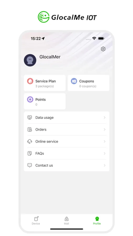
Task: Click the FAQs question mark icon
Action: click(30, 153)
